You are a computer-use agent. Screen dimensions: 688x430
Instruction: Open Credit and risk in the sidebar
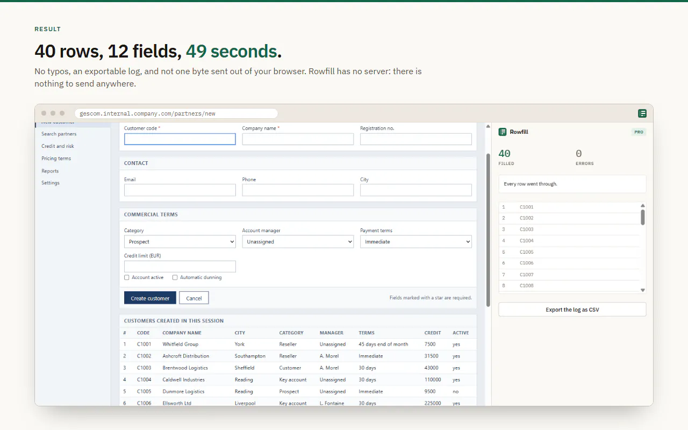(58, 146)
